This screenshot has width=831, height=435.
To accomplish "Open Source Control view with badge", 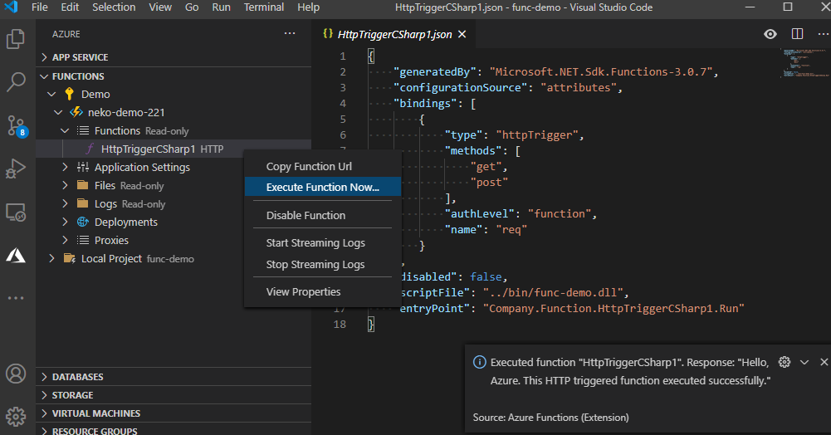I will [x=16, y=126].
